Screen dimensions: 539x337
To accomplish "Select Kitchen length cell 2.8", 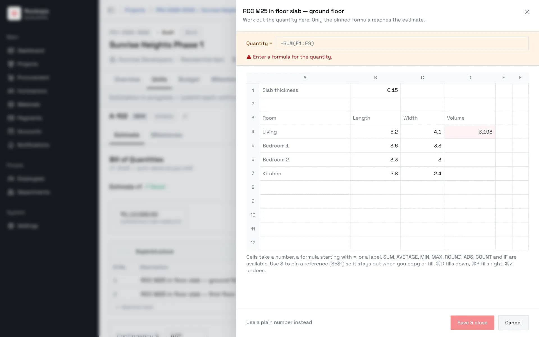I will (x=375, y=174).
